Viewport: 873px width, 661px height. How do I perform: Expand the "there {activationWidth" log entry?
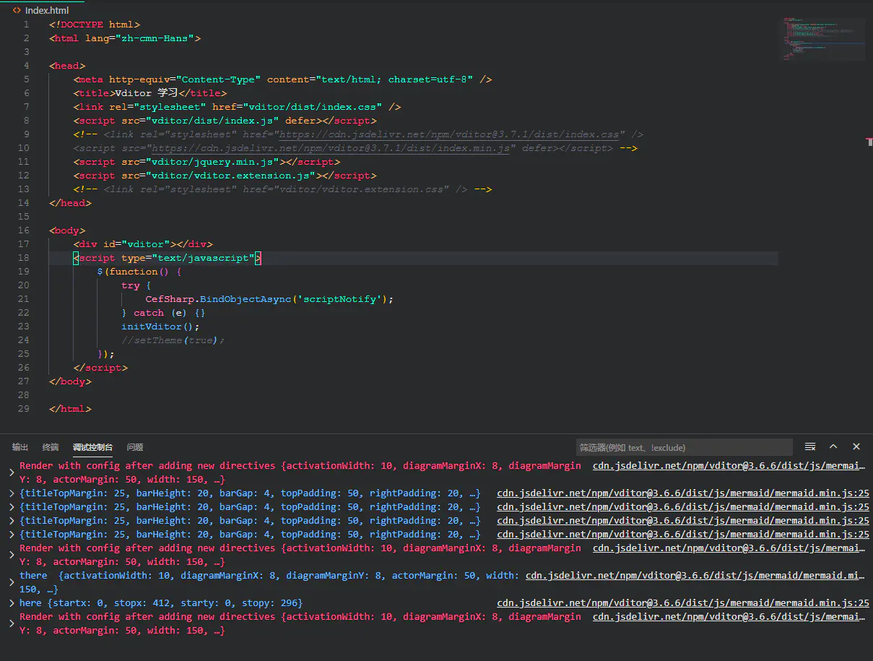click(11, 582)
